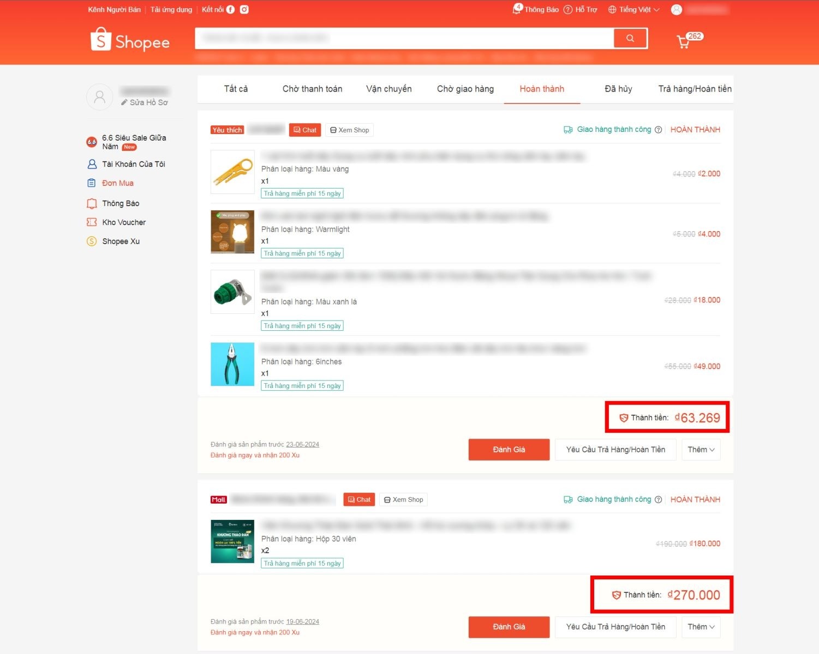Click the Hỗ Trợ question mark icon
This screenshot has height=654, width=819.
568,9
